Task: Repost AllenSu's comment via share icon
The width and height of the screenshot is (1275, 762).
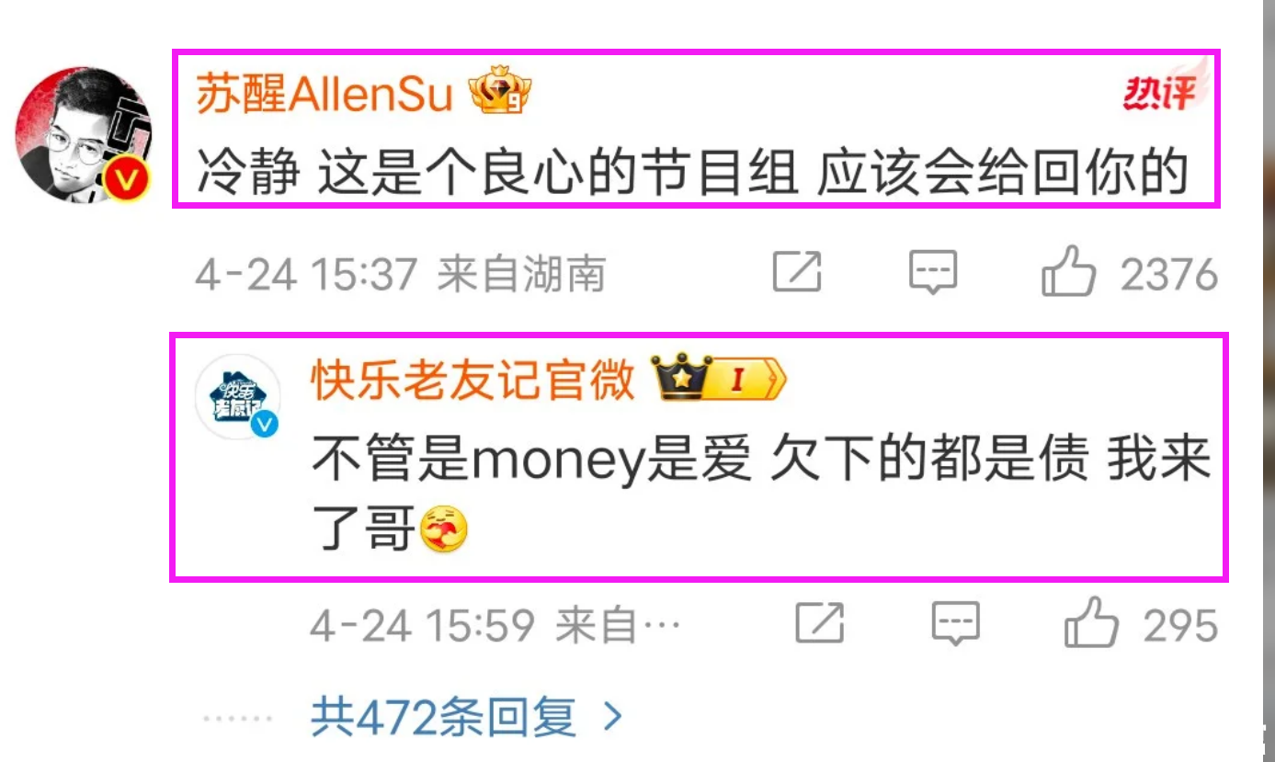Action: coord(797,272)
